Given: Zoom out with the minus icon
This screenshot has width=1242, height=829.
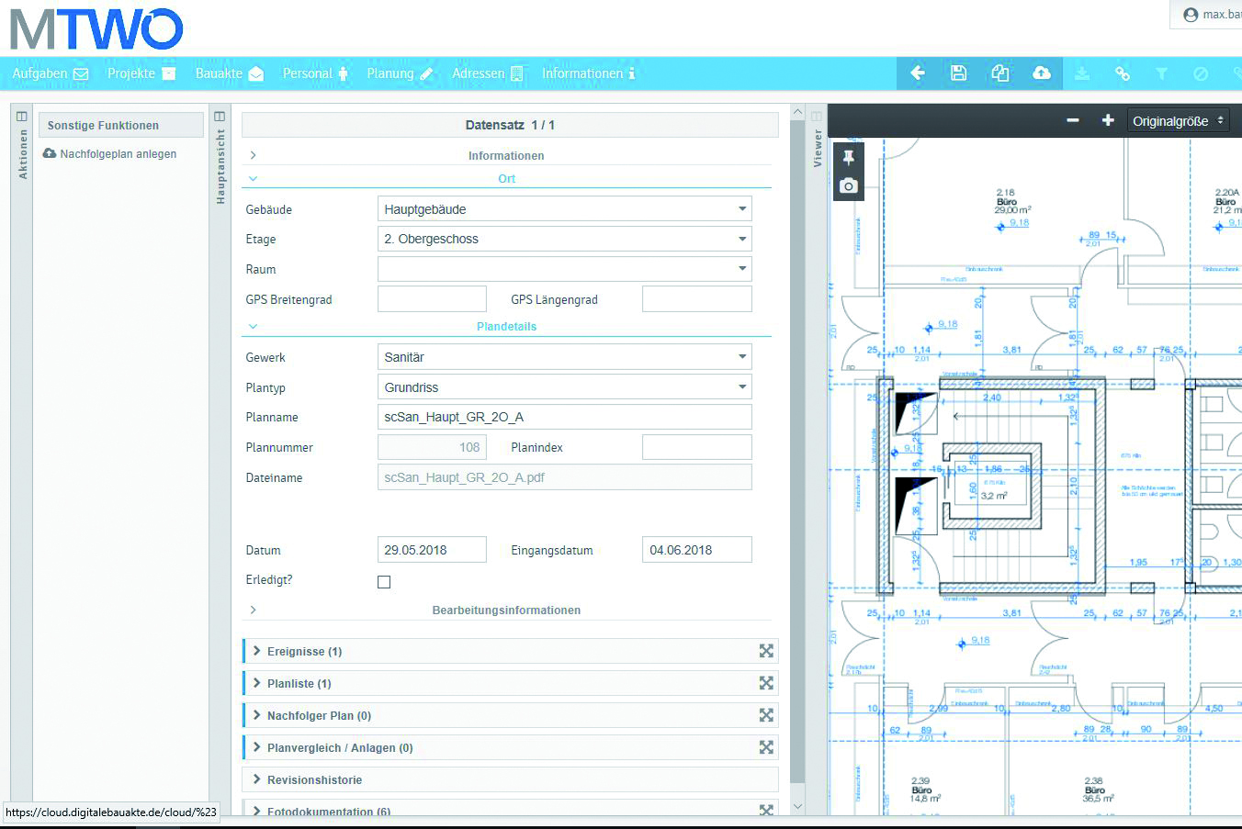Looking at the screenshot, I should (1072, 121).
